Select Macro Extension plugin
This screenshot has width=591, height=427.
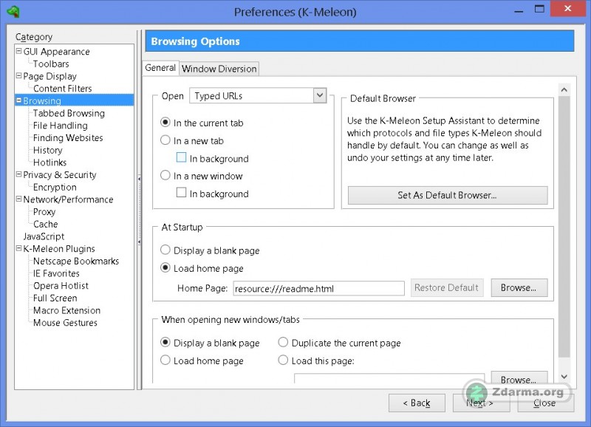click(x=66, y=310)
